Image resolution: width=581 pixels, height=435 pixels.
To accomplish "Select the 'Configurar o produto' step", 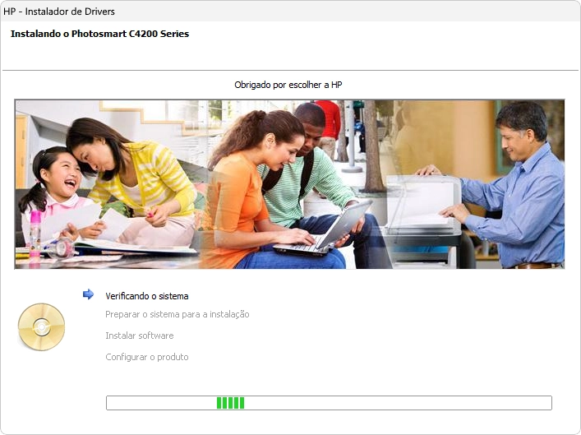I will point(147,357).
